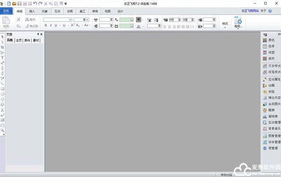Open the 方正飞翔网站 link
The height and width of the screenshot is (177, 281).
pyautogui.click(x=250, y=11)
